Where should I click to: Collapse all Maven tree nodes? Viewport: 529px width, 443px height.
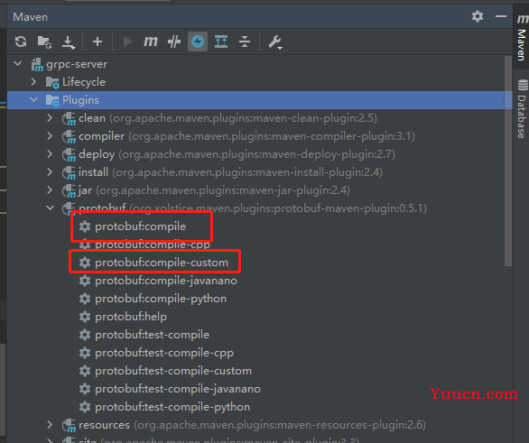[245, 42]
